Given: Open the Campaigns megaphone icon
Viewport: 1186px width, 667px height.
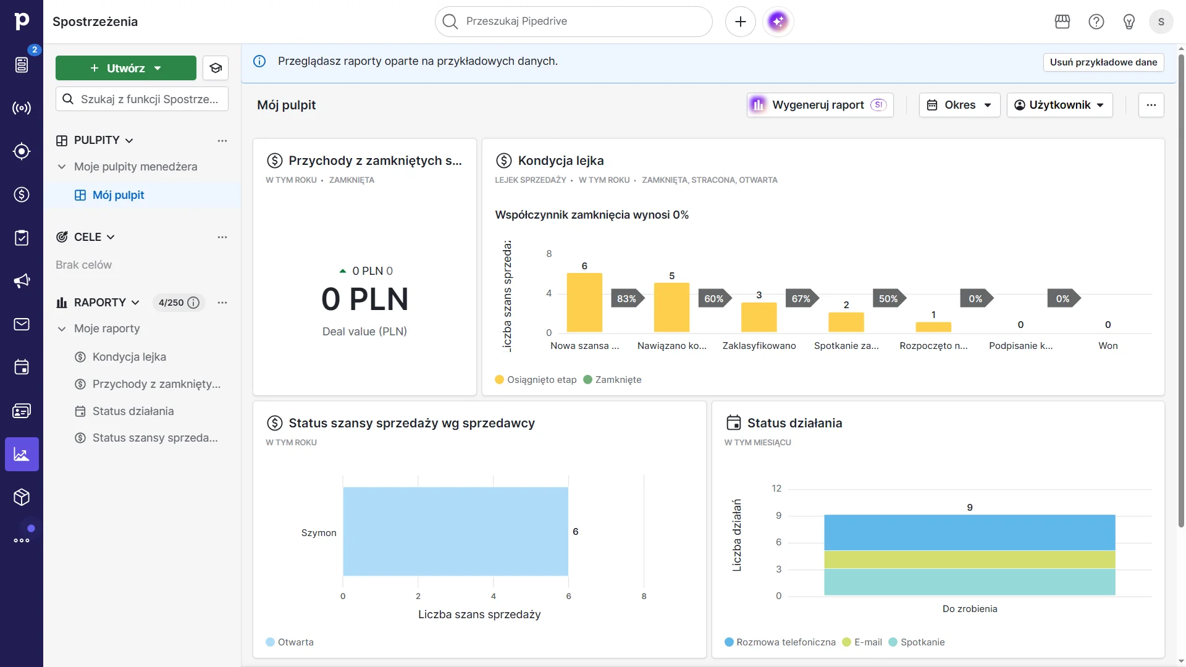Looking at the screenshot, I should [x=22, y=281].
